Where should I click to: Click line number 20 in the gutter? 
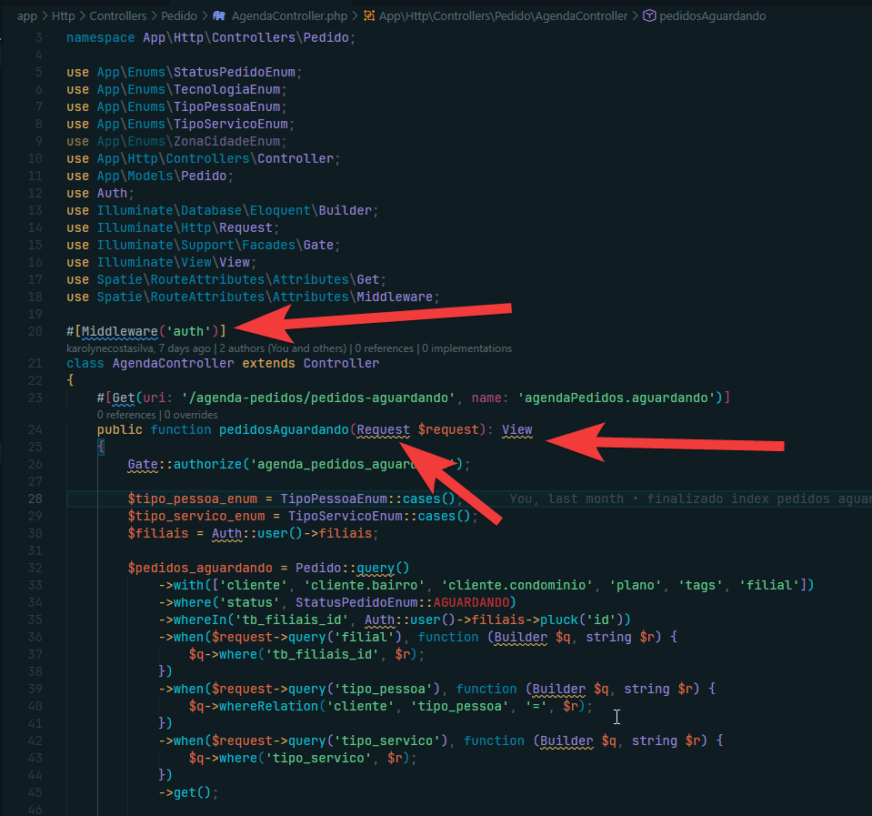pyautogui.click(x=35, y=331)
